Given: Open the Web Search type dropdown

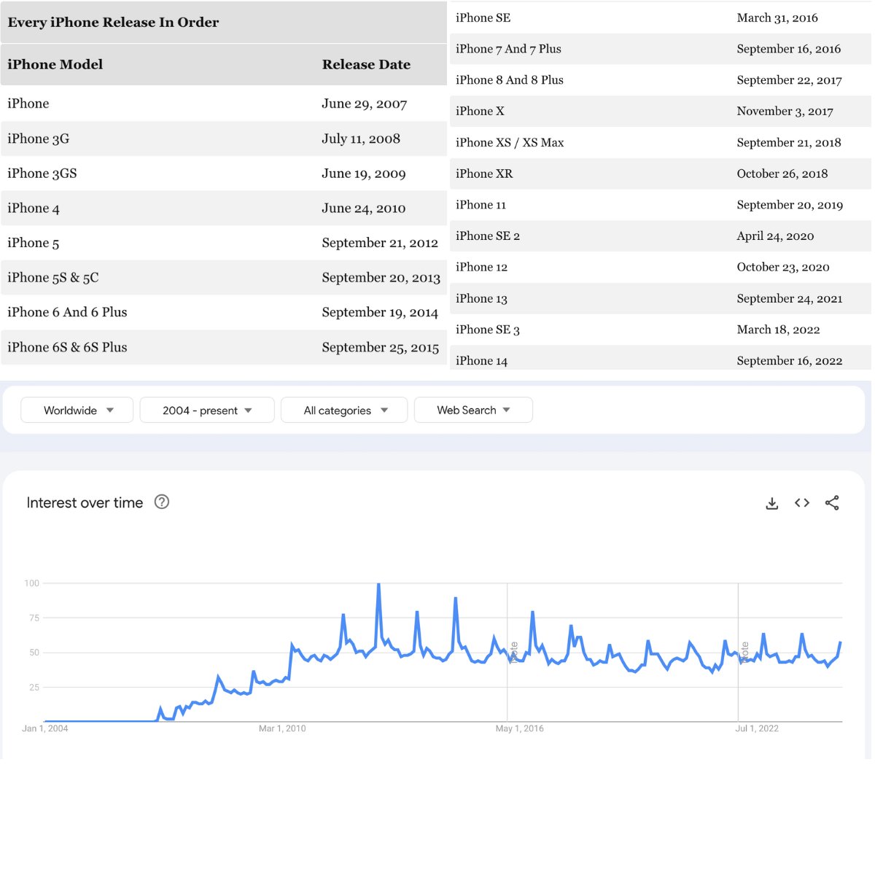Looking at the screenshot, I should (x=473, y=410).
